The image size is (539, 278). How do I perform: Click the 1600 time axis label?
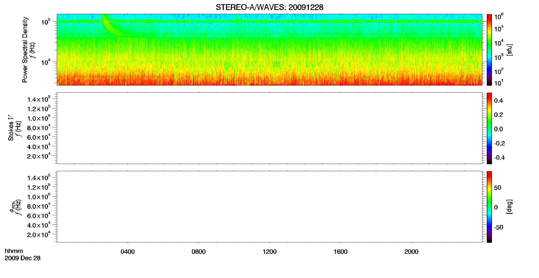(x=340, y=252)
